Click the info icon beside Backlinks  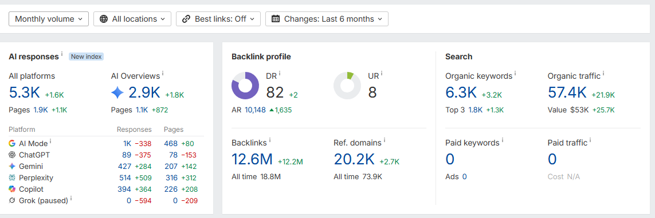coord(270,140)
